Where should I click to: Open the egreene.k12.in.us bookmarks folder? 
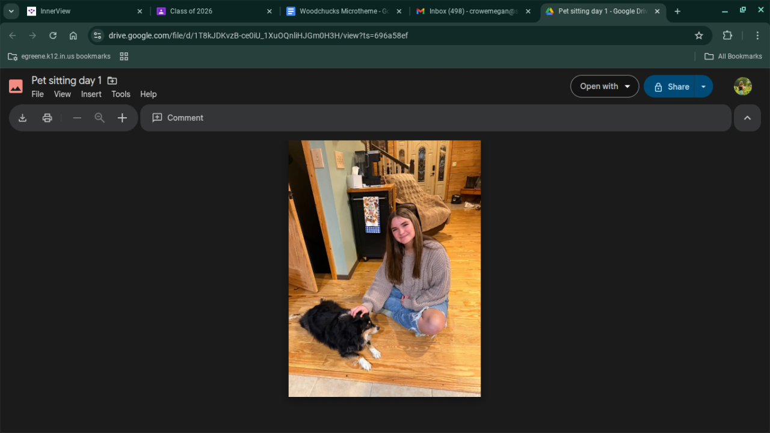[59, 57]
